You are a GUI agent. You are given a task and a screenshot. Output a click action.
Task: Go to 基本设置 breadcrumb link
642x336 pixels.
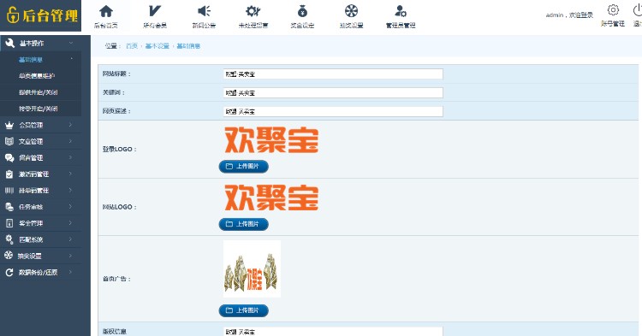point(158,46)
